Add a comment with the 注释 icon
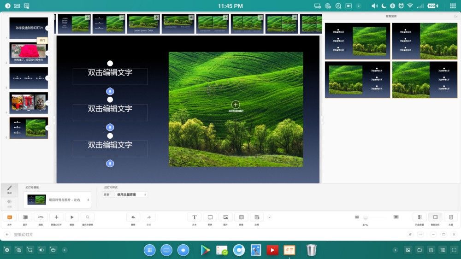461x259 pixels. (257, 217)
